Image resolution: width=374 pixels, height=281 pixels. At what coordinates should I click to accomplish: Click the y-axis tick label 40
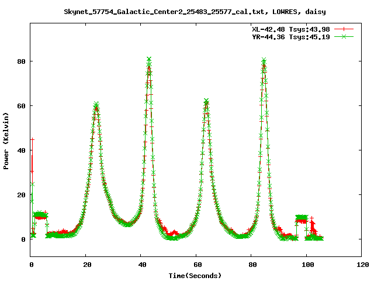click(21, 150)
